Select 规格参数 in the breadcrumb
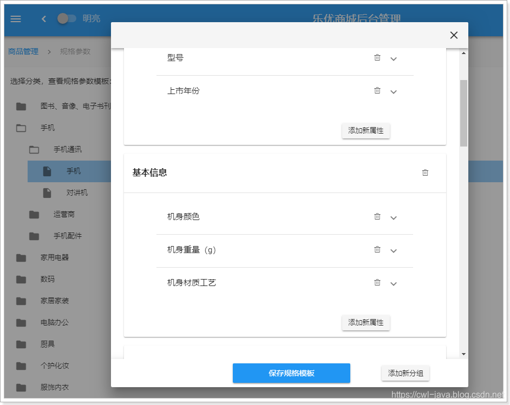 pos(76,51)
